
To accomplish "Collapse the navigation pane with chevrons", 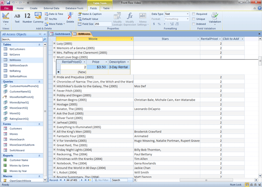I will 45,34.
